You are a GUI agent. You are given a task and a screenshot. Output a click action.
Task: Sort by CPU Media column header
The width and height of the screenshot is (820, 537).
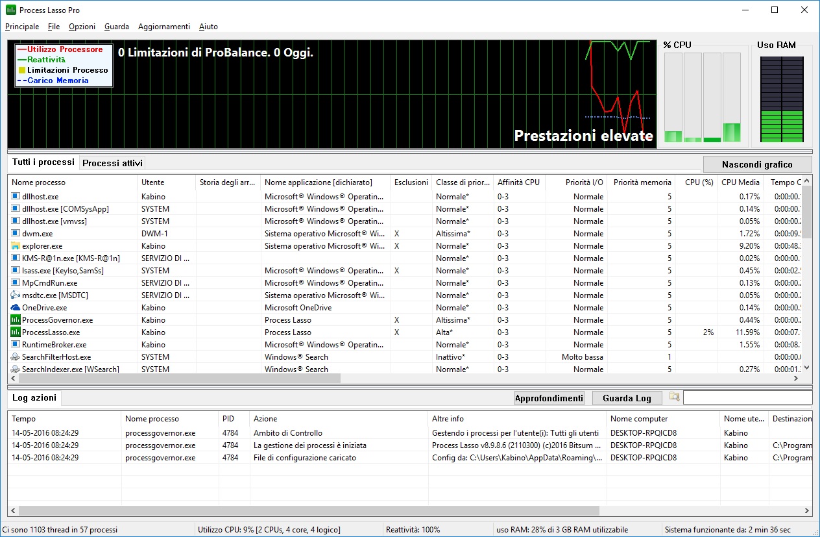point(740,182)
